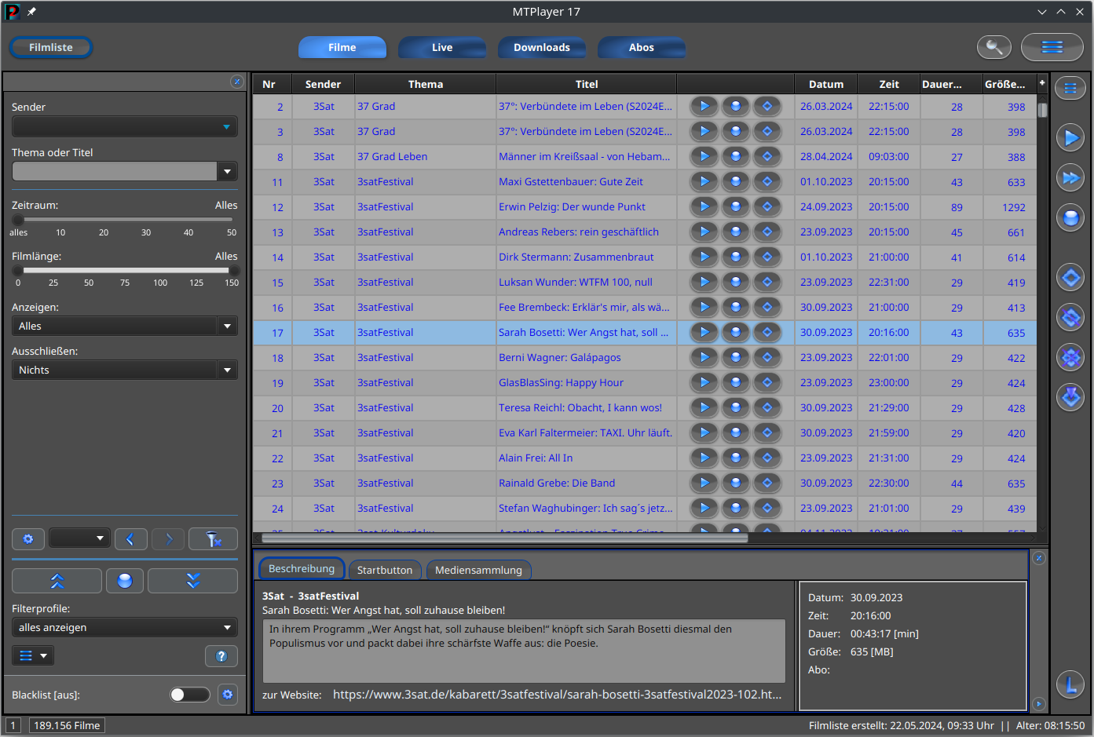Open the empty dropdown next to filter gear
The width and height of the screenshot is (1094, 737).
pos(79,538)
